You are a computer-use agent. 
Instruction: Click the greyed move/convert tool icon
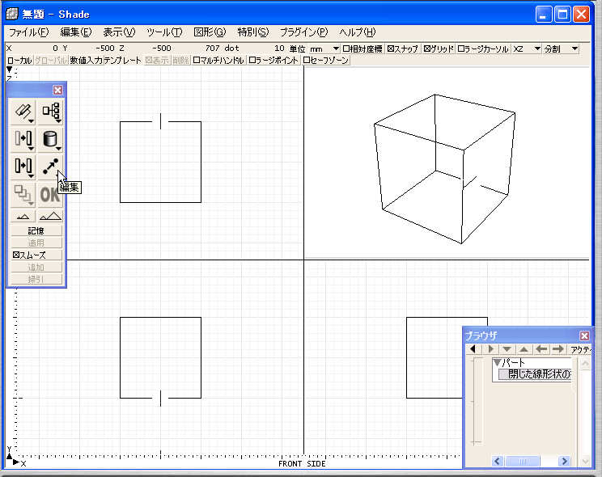pyautogui.click(x=23, y=140)
